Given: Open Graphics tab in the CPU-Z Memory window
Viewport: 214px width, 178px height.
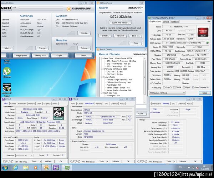Looking at the screenshot, I should pyautogui.click(x=181, y=103).
